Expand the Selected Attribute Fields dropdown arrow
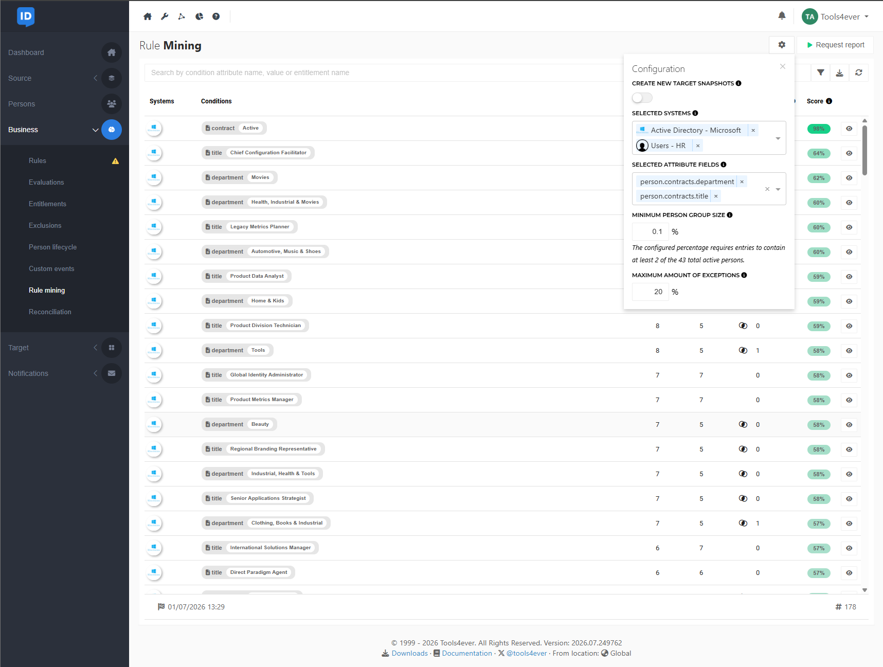Viewport: 883px width, 667px height. coord(778,189)
